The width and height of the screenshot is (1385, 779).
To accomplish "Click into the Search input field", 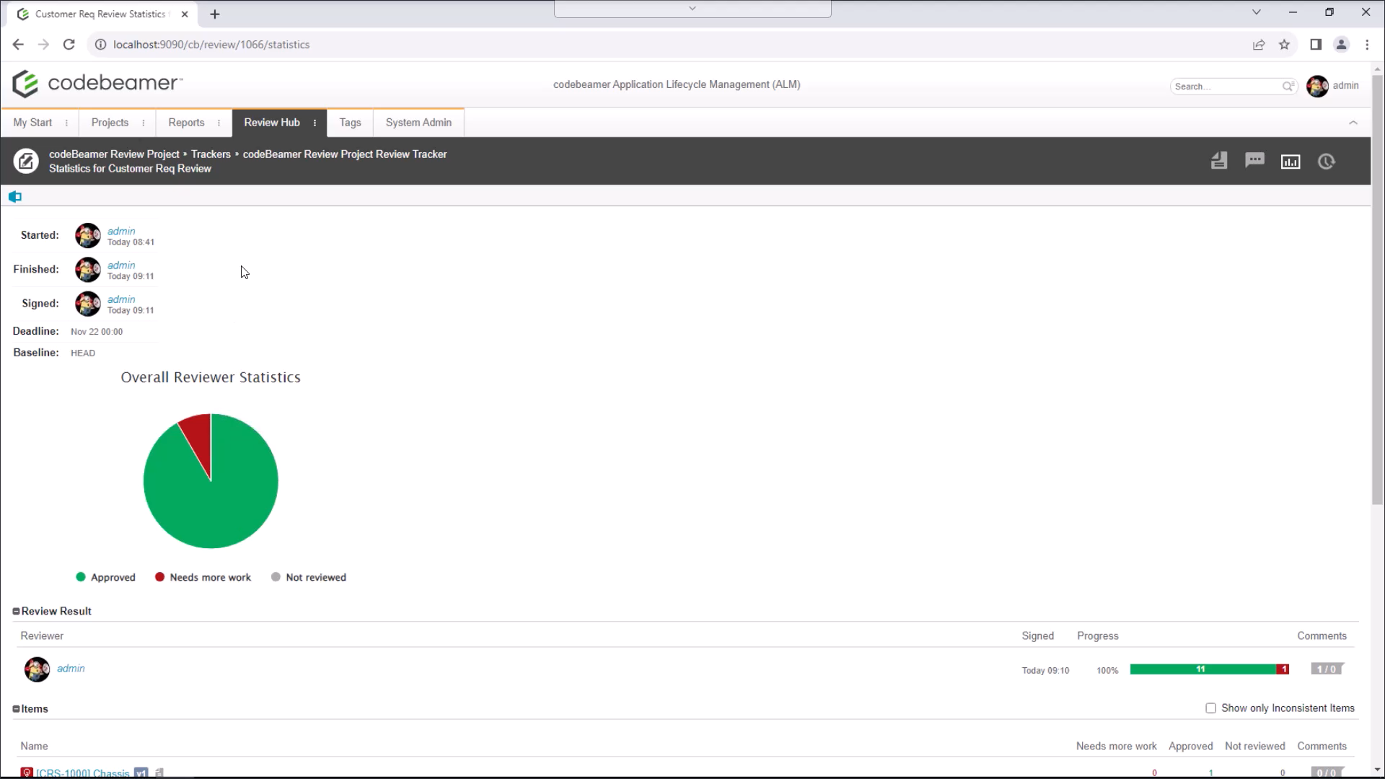I will point(1226,87).
